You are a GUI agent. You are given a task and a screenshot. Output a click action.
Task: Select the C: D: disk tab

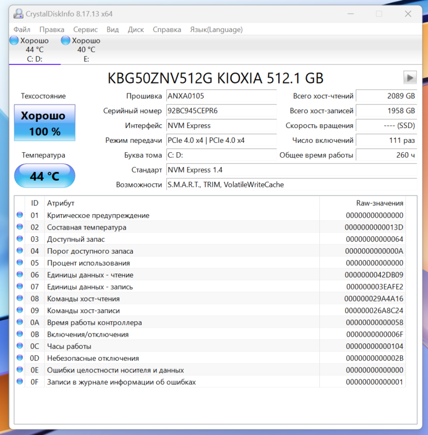click(35, 49)
